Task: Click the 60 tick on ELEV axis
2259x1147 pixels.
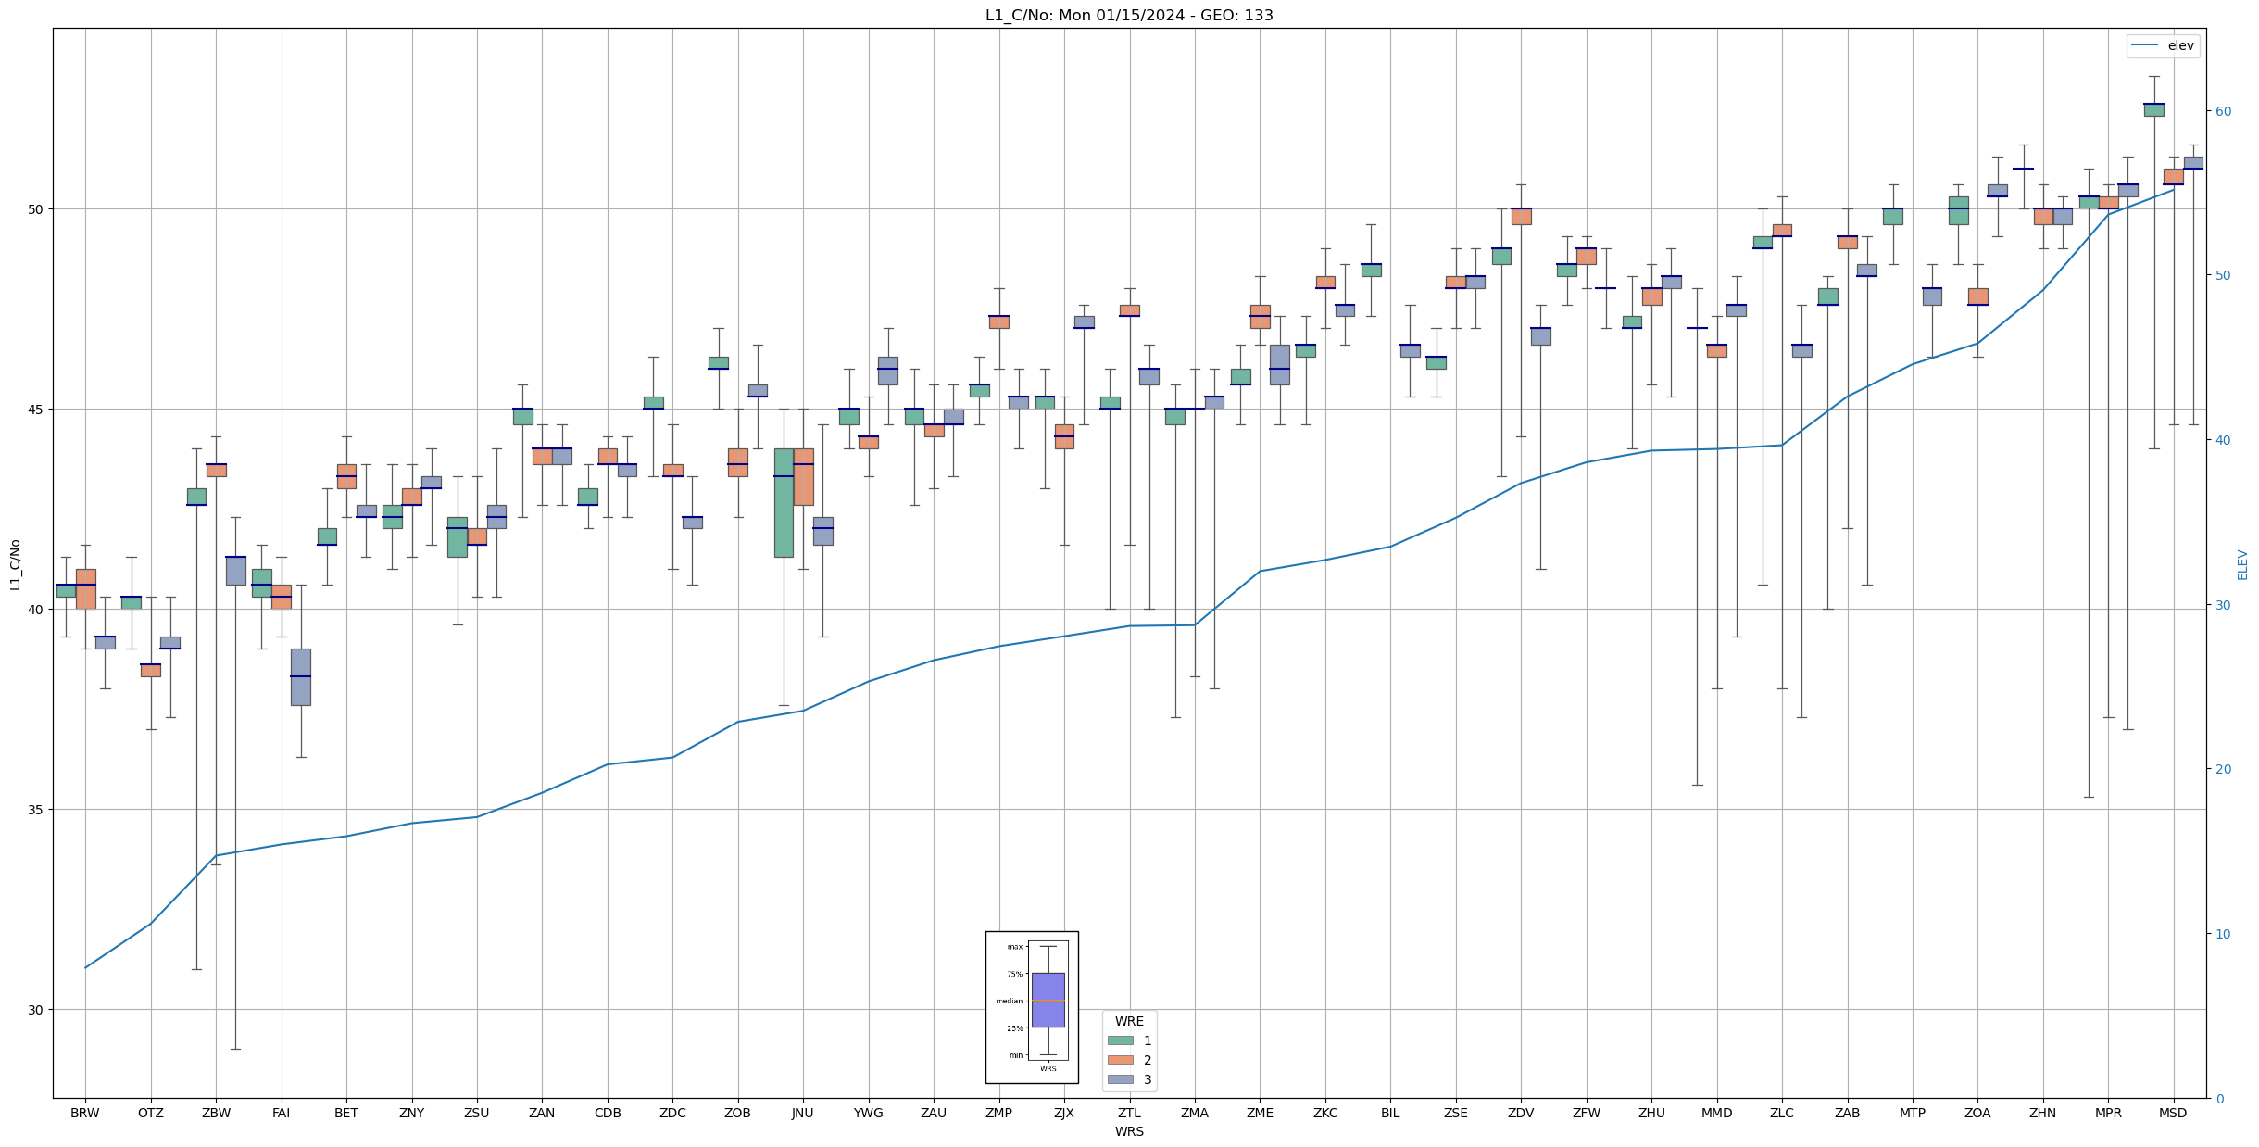Action: pyautogui.click(x=2222, y=111)
